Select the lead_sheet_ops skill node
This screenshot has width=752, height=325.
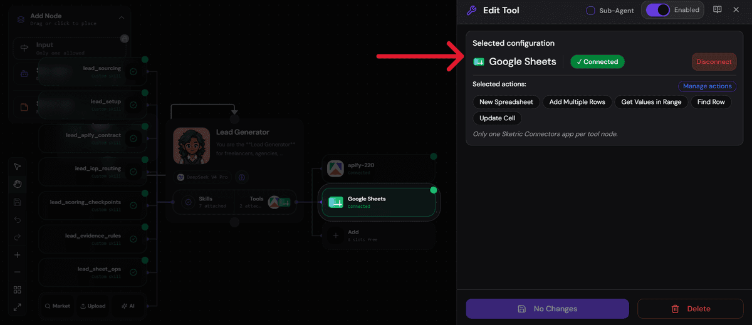point(92,272)
